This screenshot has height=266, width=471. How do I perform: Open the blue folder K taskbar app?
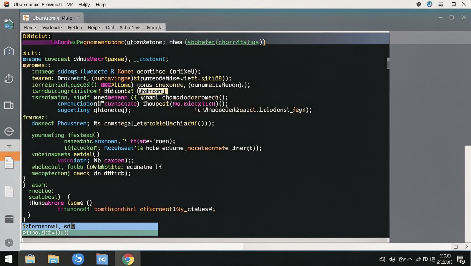tap(102, 259)
